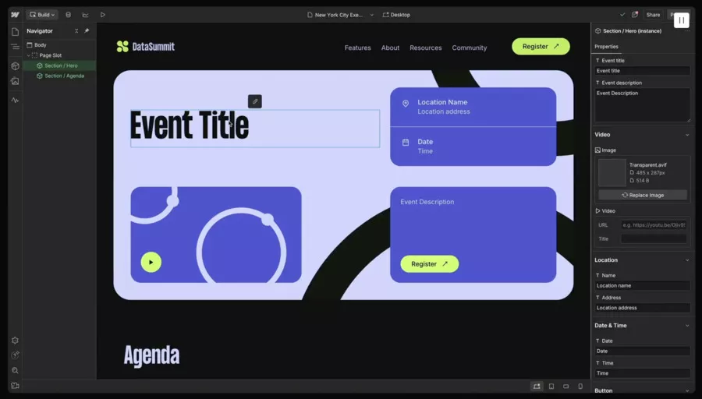Open the New York City page selector dropdown
This screenshot has height=399, width=702.
click(340, 15)
